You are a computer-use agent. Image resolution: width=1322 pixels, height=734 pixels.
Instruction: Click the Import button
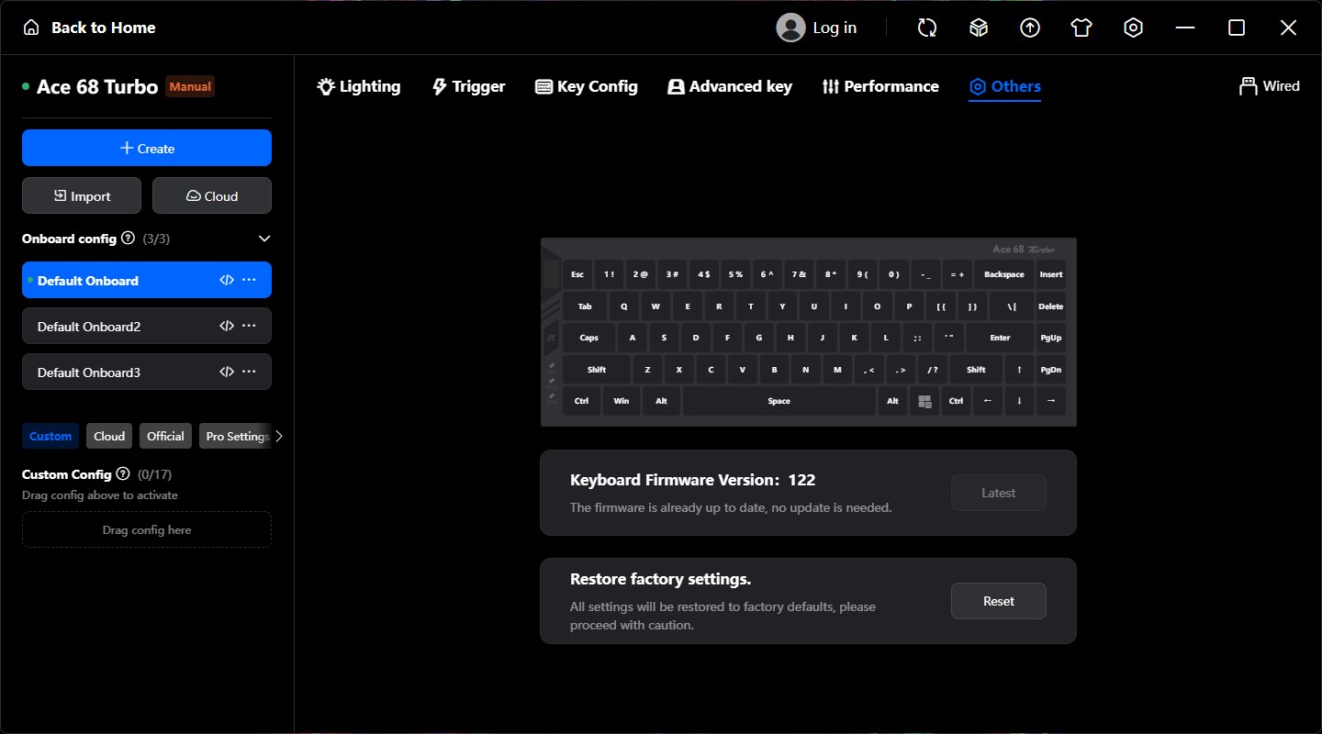pyautogui.click(x=82, y=195)
